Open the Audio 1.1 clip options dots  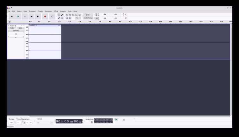pos(59,25)
